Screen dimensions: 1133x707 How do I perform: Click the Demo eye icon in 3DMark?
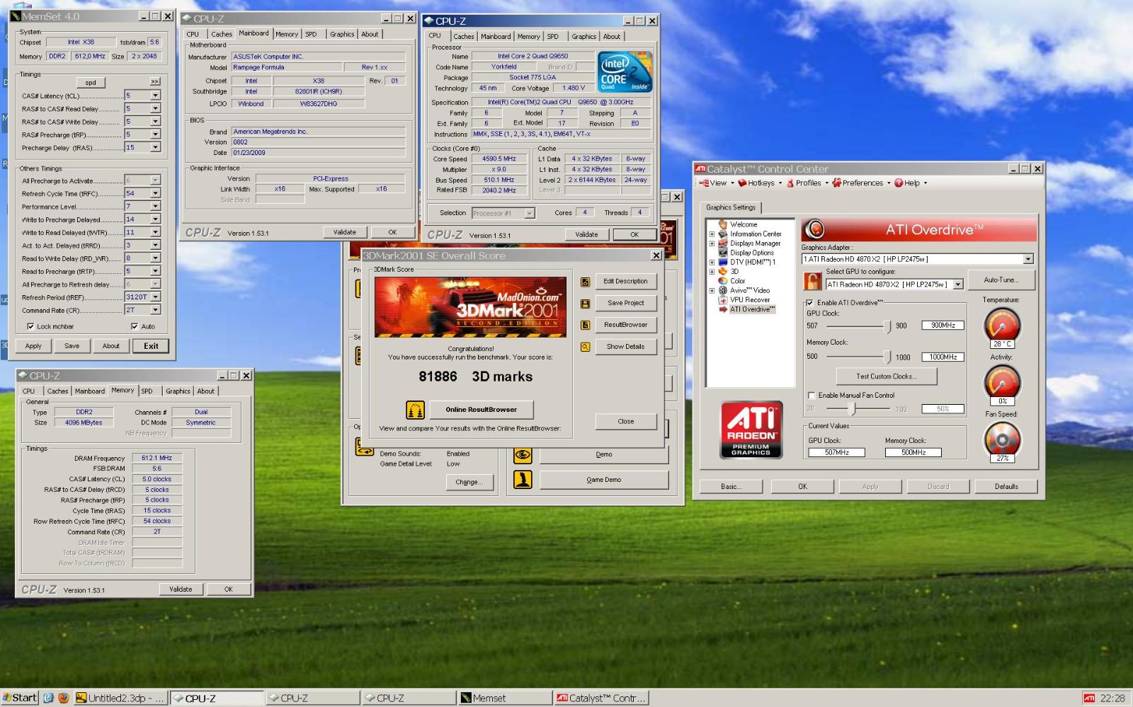(x=523, y=454)
